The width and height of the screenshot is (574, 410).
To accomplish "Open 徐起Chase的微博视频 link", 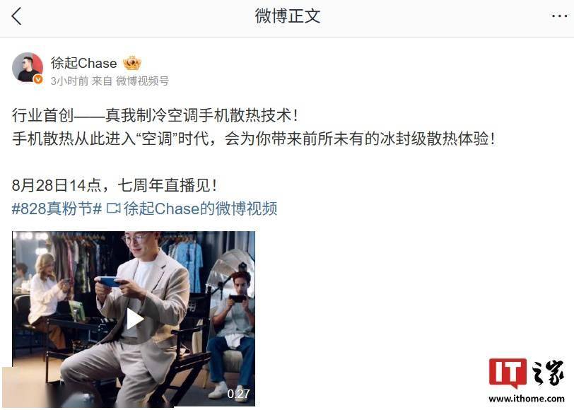I will click(200, 209).
